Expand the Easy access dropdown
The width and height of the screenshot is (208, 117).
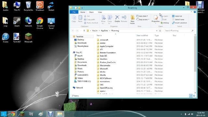coord(143,19)
